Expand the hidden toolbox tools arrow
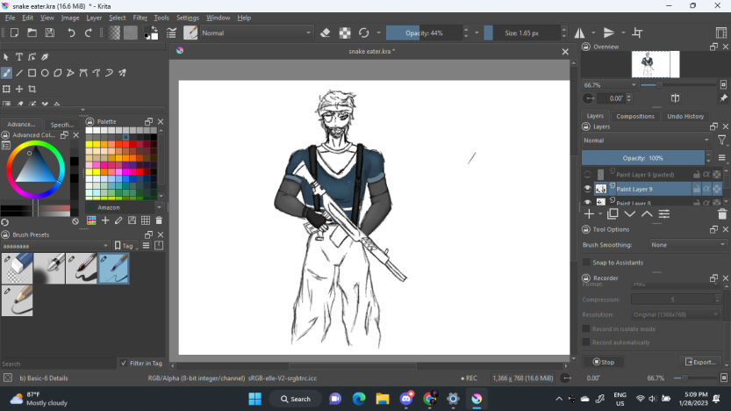The width and height of the screenshot is (731, 411). pos(83,110)
